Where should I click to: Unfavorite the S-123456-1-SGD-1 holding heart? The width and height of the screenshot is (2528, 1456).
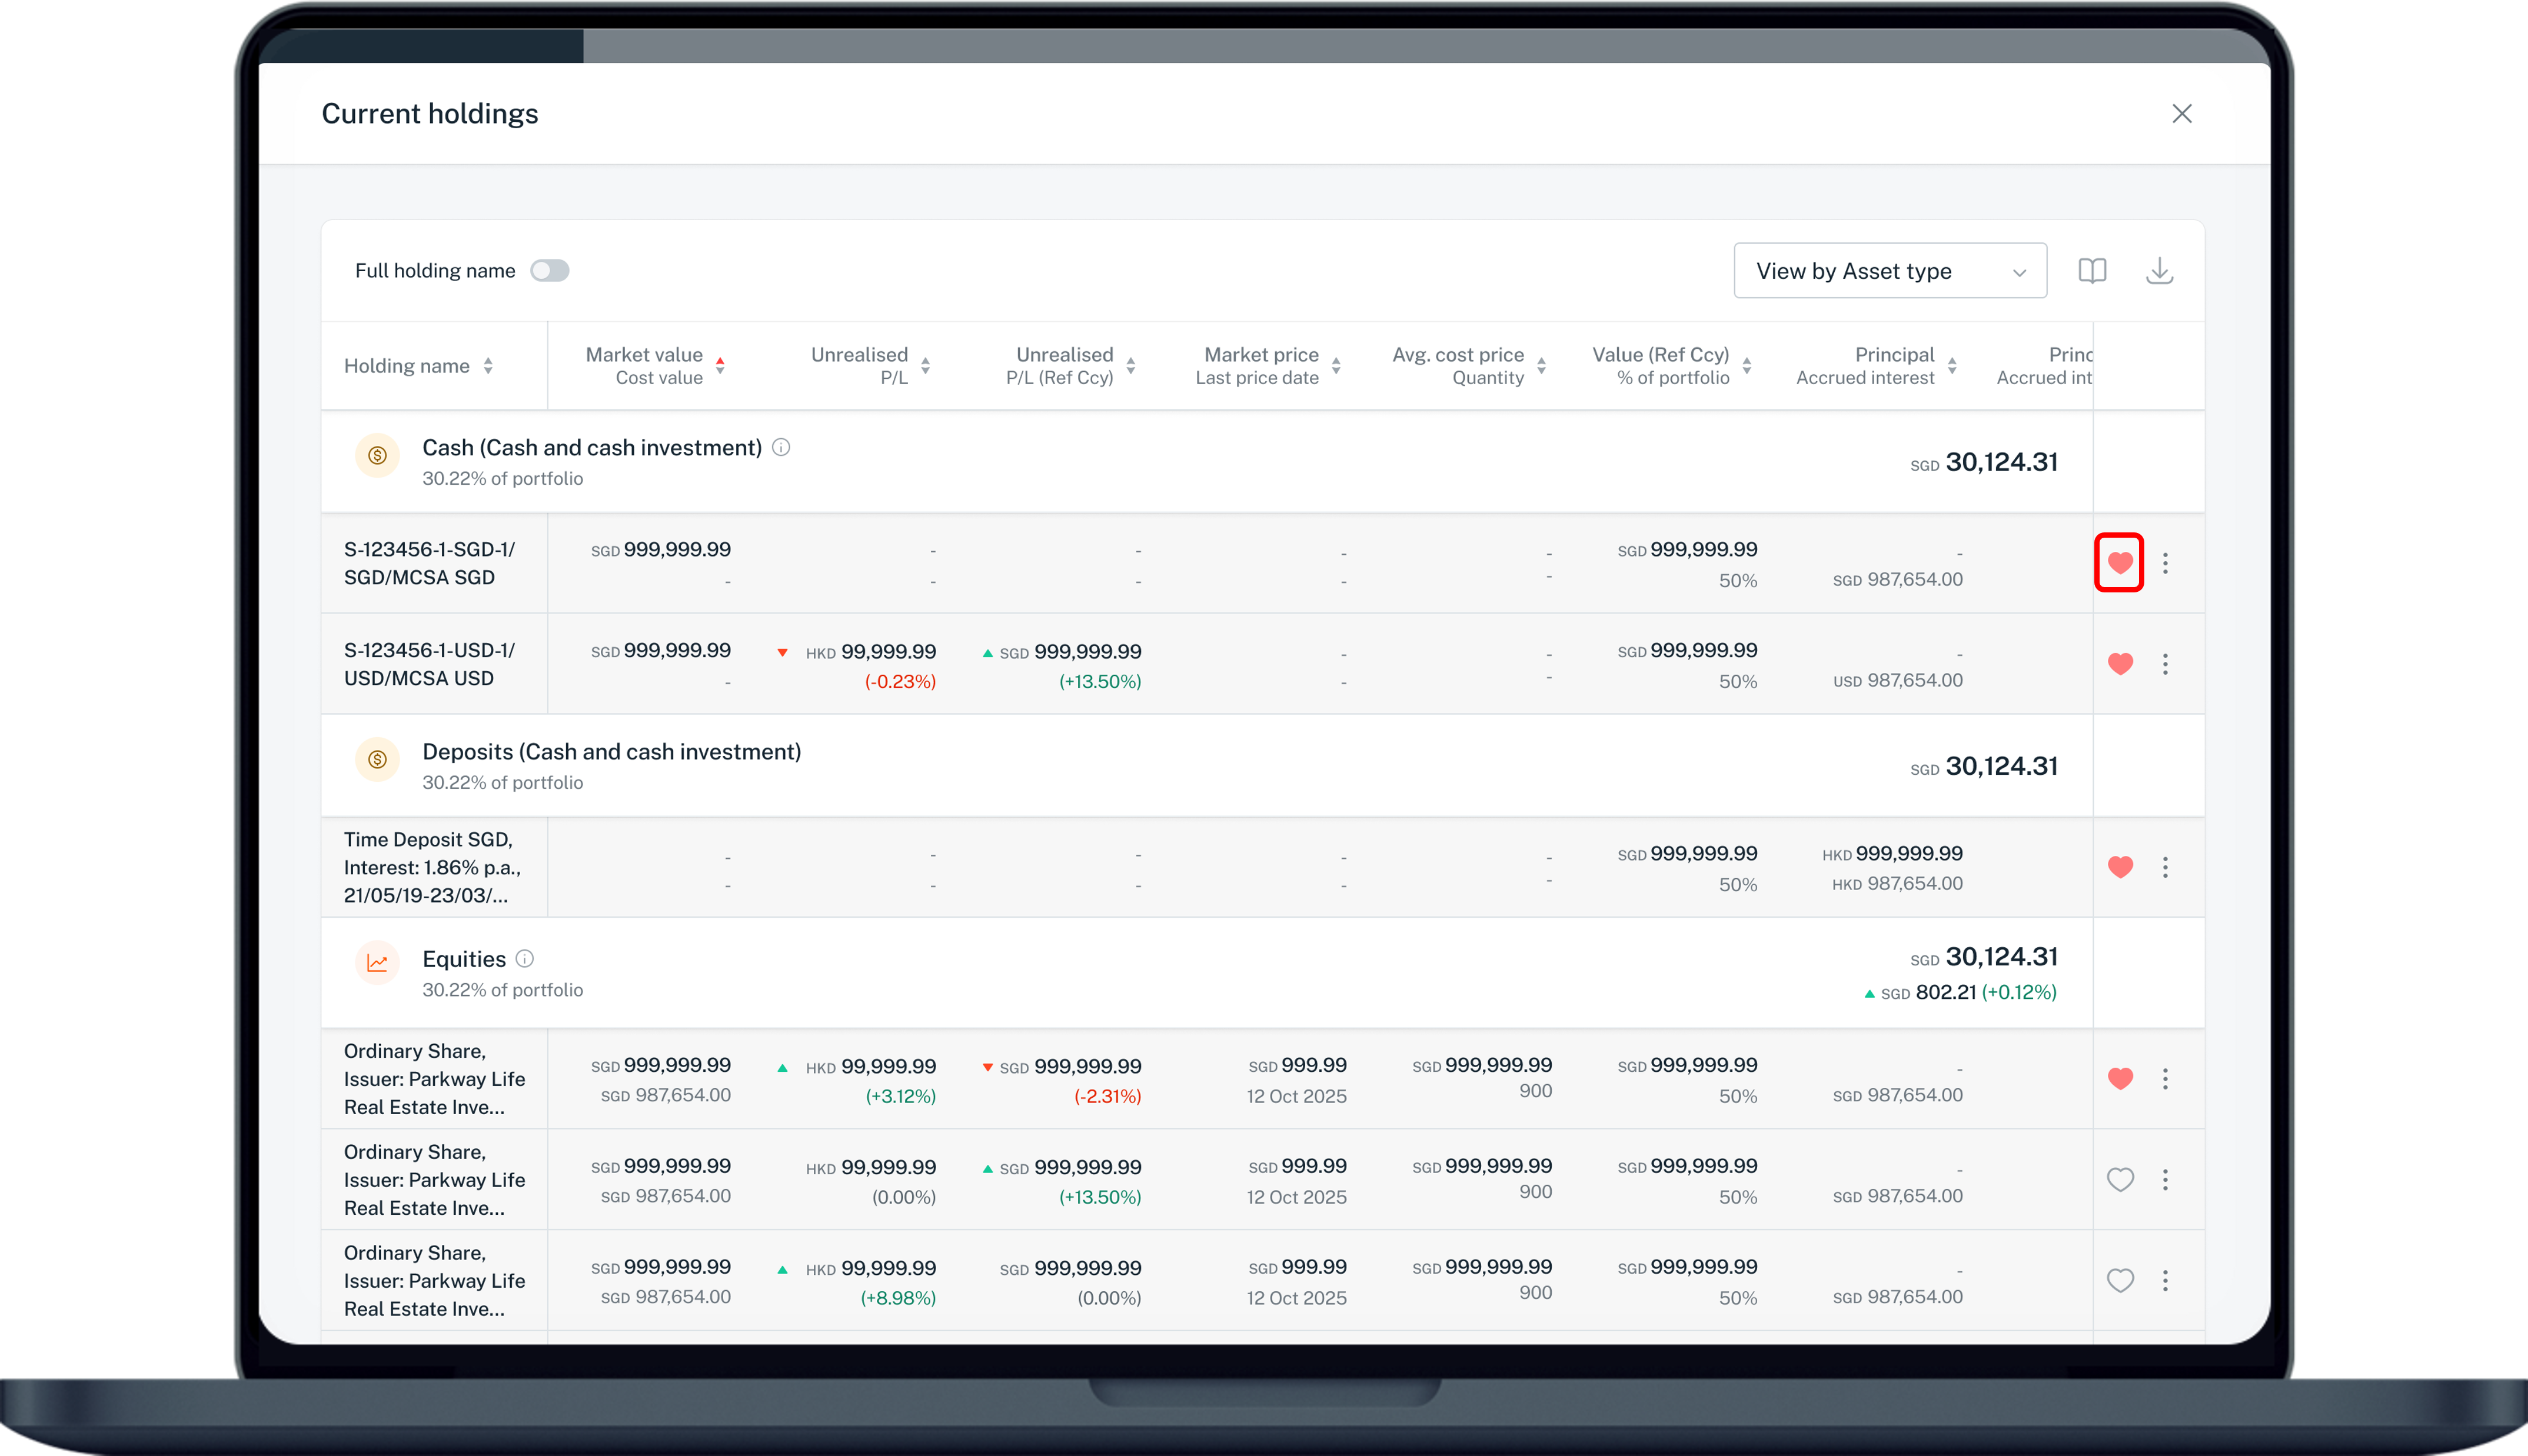click(2119, 563)
